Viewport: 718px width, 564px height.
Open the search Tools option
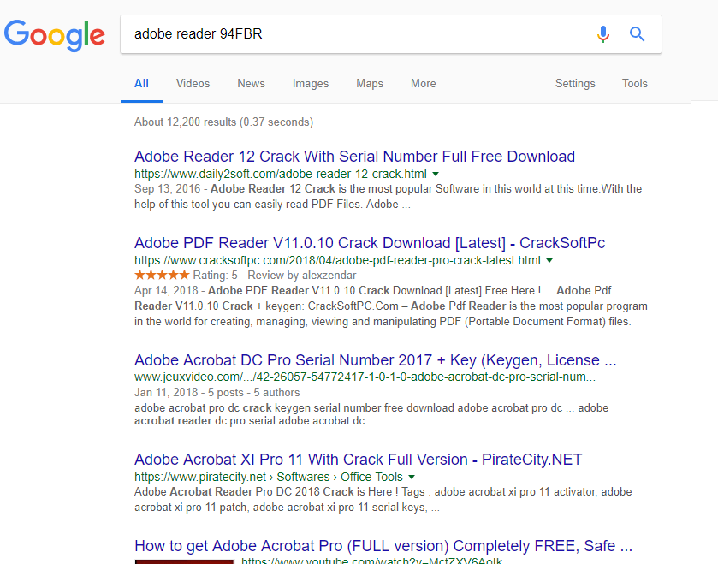(x=635, y=84)
